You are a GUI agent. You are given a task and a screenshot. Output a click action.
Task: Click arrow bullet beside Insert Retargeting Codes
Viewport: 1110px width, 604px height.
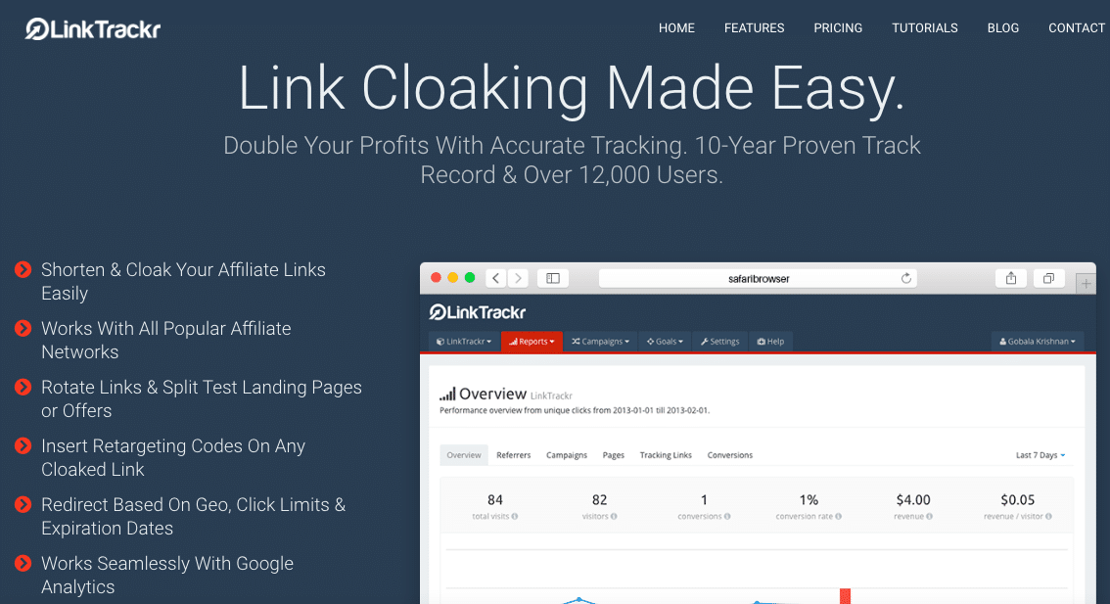pos(23,446)
